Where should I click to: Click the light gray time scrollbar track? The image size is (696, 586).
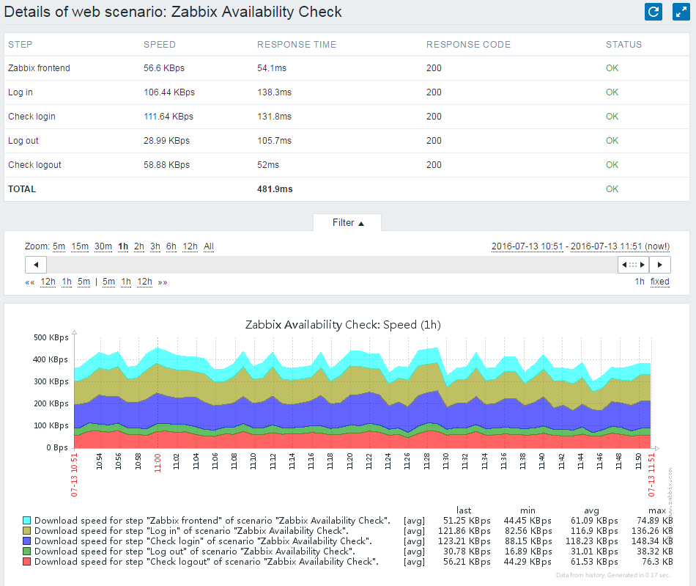click(x=332, y=265)
